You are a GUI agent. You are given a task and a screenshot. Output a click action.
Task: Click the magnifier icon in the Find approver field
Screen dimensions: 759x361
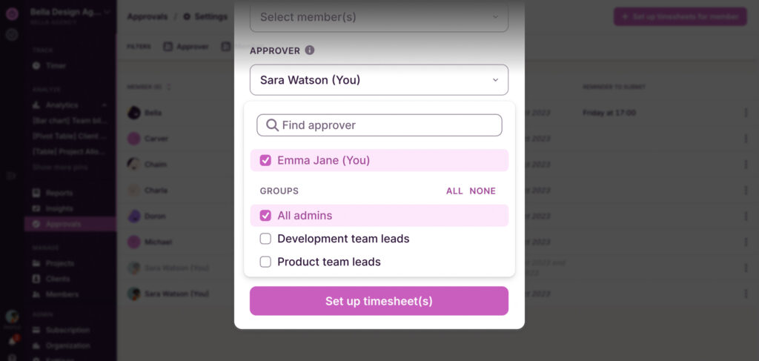(272, 125)
